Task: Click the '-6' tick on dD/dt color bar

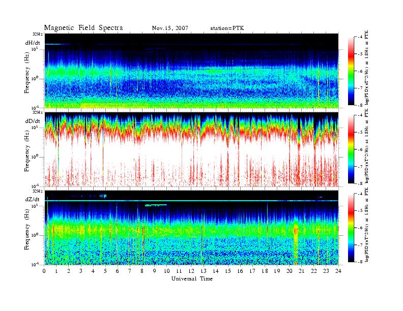Action: [359, 149]
